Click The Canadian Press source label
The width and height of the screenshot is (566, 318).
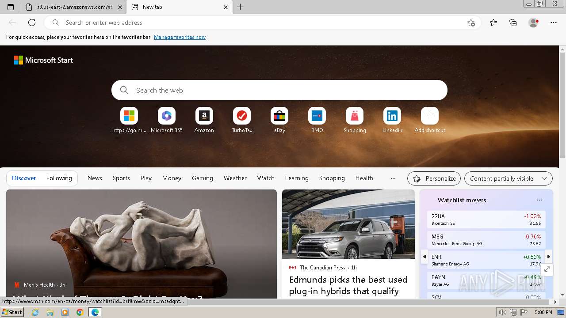coord(322,268)
